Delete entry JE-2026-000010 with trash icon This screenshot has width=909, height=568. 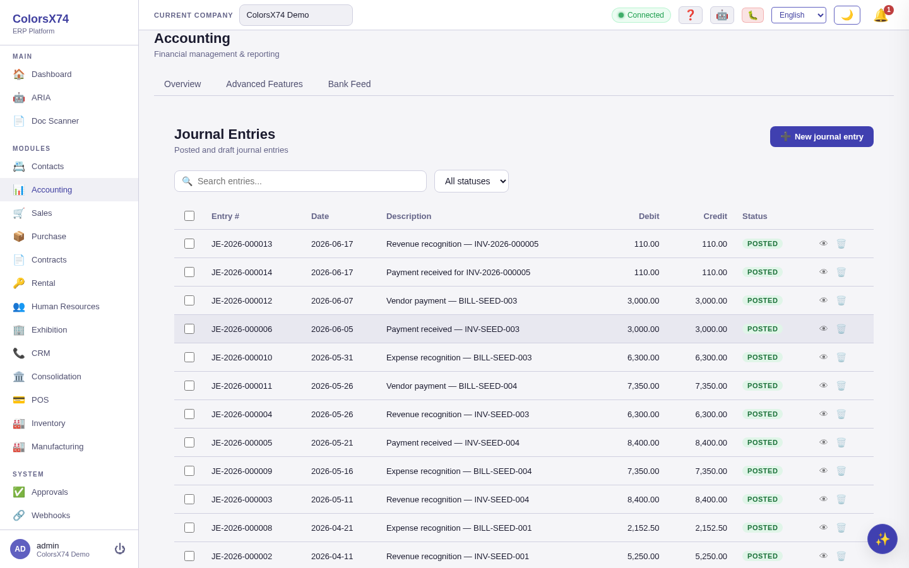[x=841, y=357]
